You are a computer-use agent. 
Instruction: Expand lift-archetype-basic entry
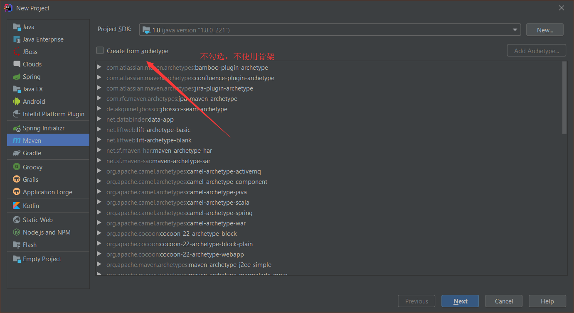tap(99, 129)
